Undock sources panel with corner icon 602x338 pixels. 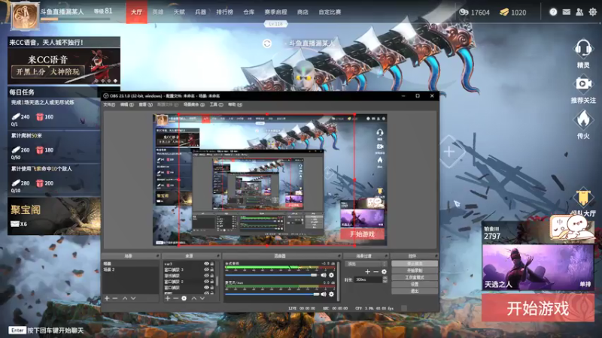218,255
